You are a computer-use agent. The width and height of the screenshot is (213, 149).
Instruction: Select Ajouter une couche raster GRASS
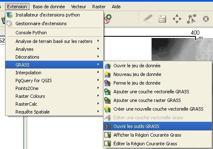point(157,100)
